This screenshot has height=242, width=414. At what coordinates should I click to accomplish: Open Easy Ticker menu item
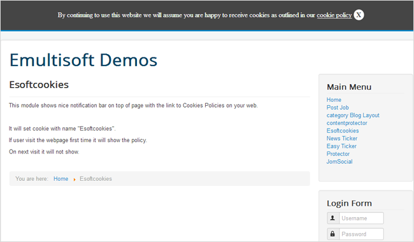pyautogui.click(x=341, y=146)
